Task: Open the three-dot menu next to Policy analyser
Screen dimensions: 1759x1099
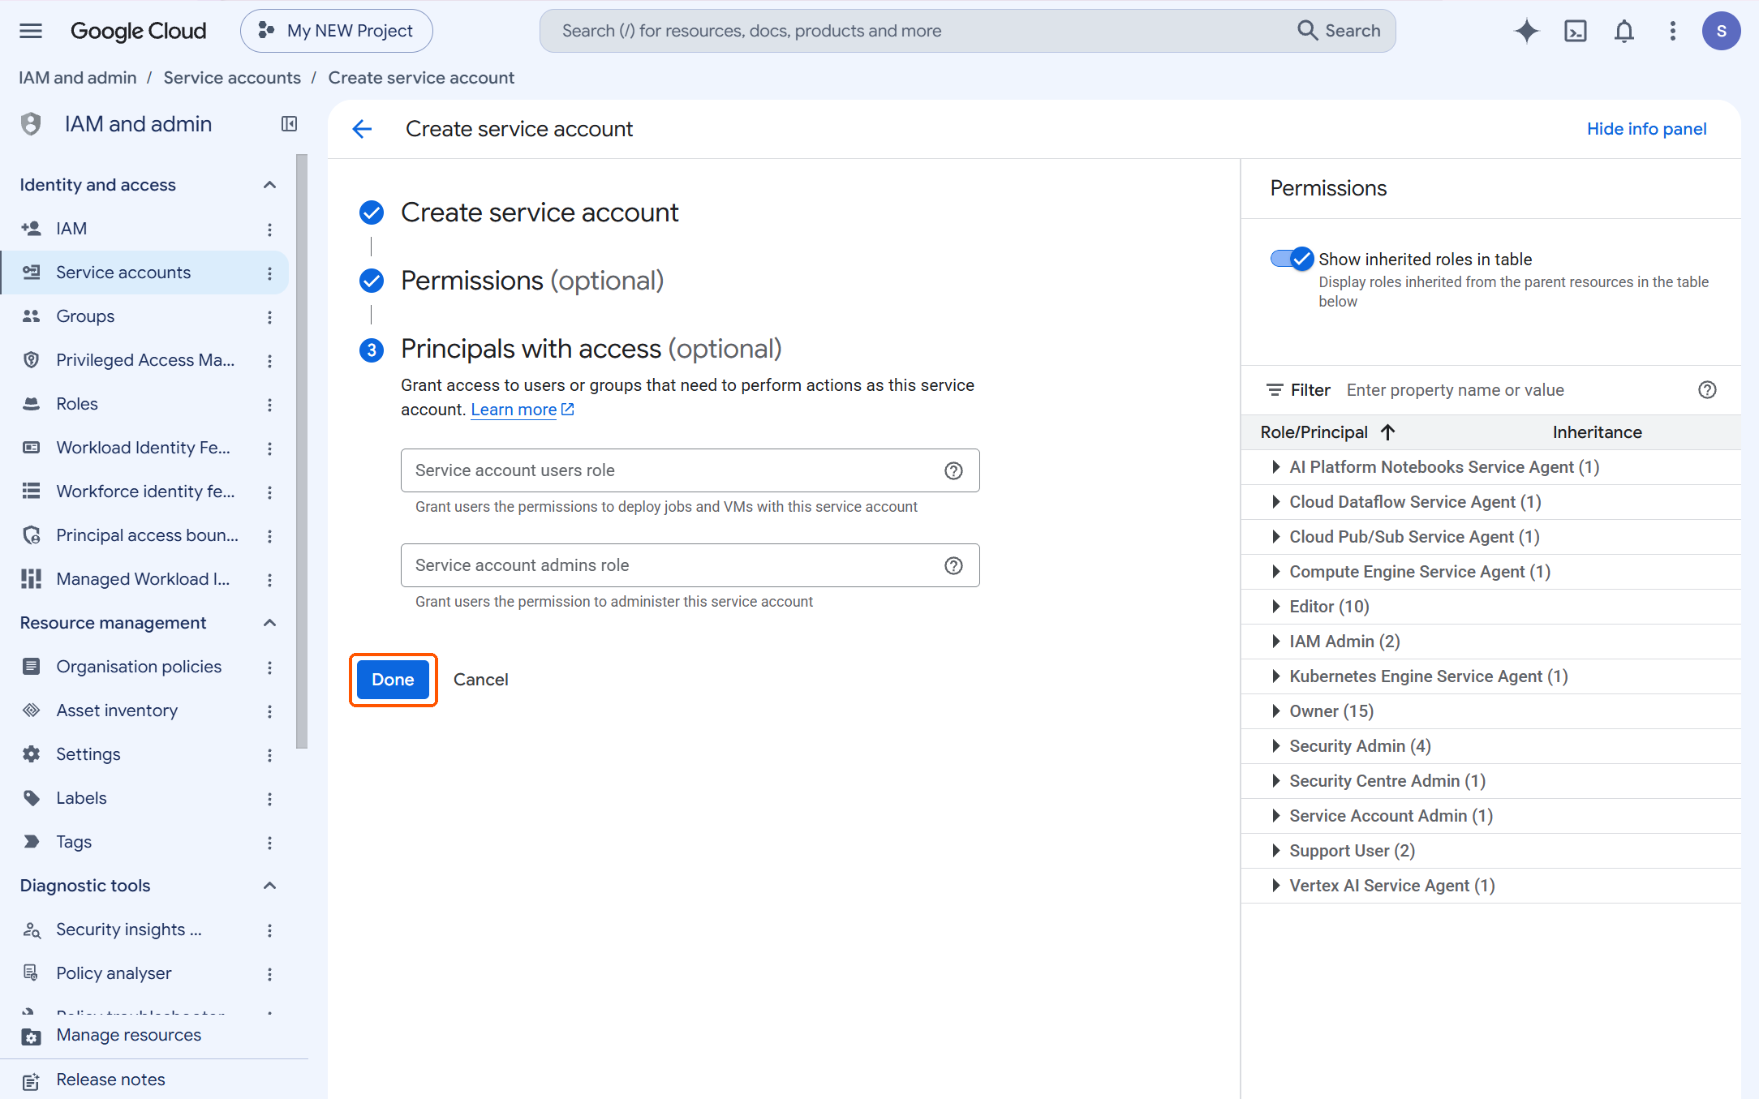Action: [269, 974]
